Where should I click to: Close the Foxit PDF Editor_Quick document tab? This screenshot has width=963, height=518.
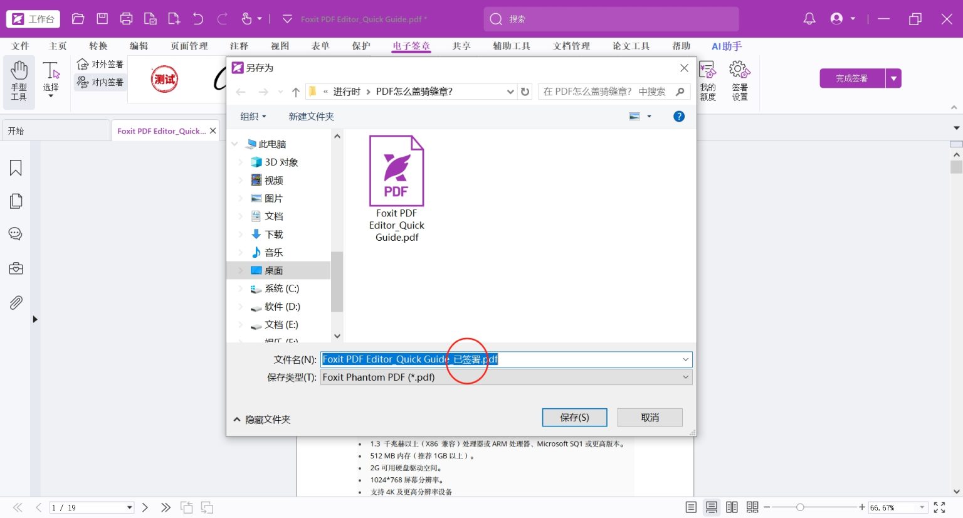tap(213, 130)
